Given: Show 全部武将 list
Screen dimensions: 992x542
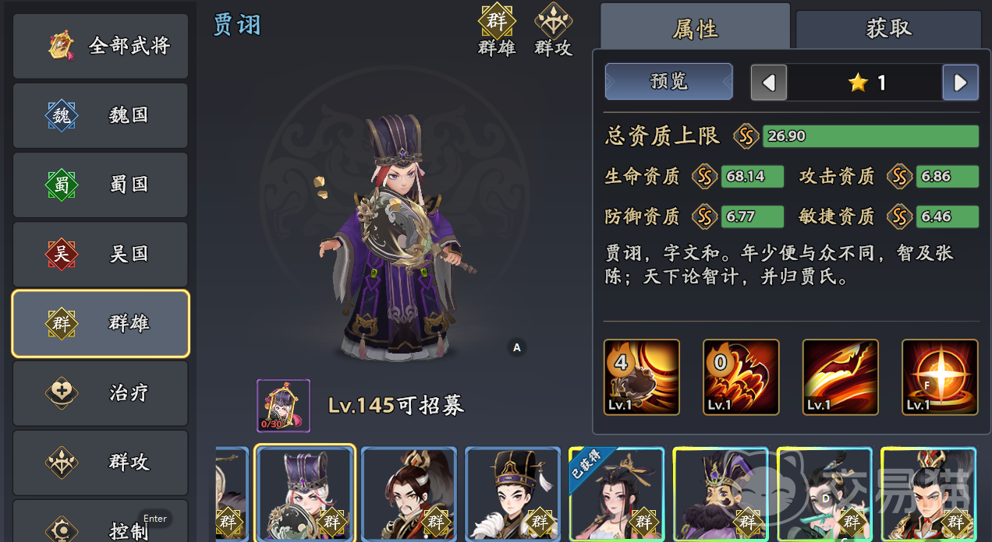Looking at the screenshot, I should coord(101,46).
